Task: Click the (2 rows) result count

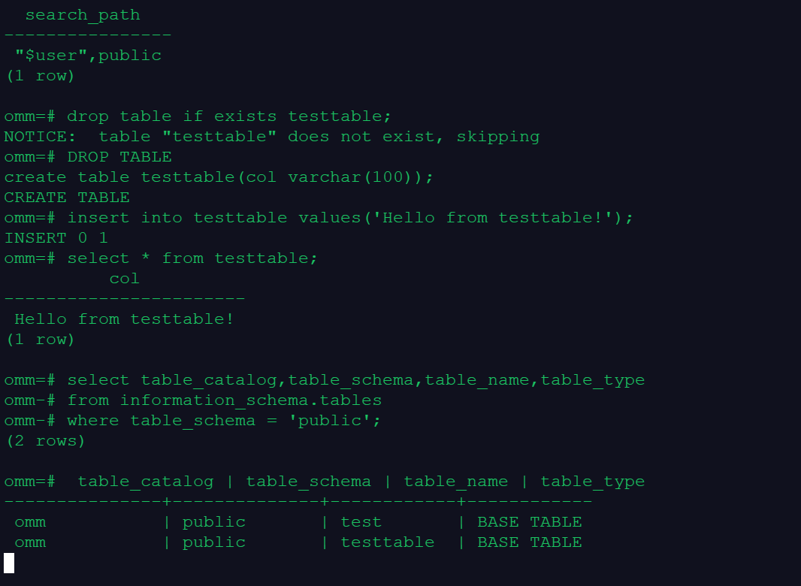Action: [46, 441]
